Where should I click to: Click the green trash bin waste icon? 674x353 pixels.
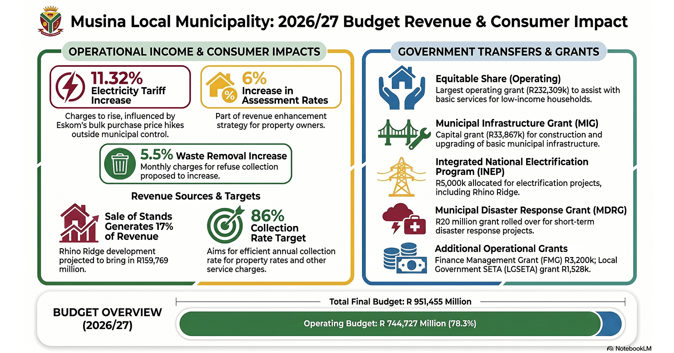click(120, 164)
